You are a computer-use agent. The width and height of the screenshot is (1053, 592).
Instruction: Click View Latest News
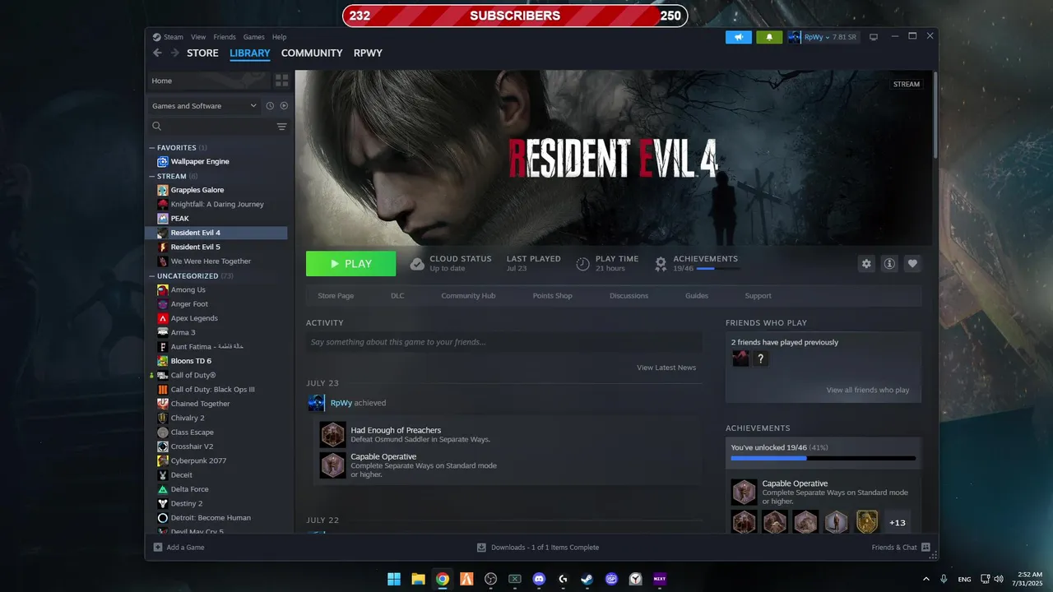[x=666, y=368]
